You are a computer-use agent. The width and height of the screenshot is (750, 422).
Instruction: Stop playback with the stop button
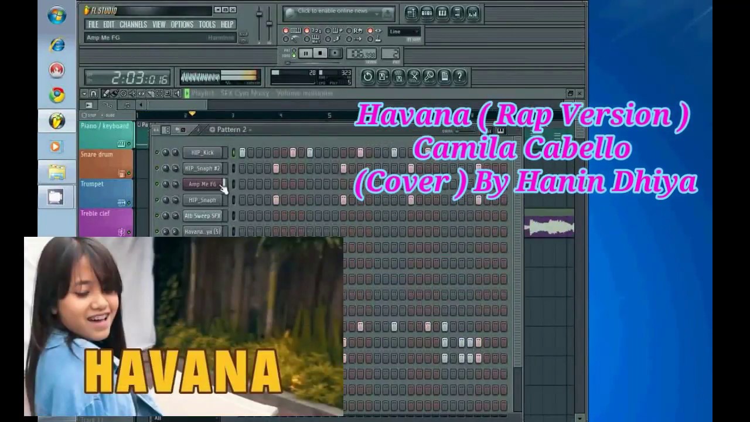[320, 53]
